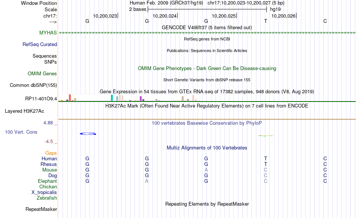This screenshot has width=356, height=218.
Task: Select the Chicken alignment row label
Action: click(x=48, y=187)
